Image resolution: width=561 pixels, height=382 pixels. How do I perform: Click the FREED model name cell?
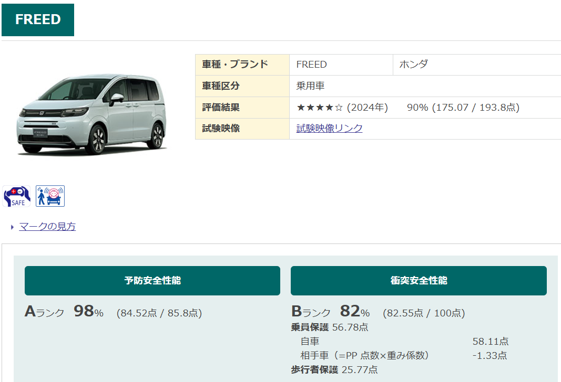pyautogui.click(x=341, y=65)
